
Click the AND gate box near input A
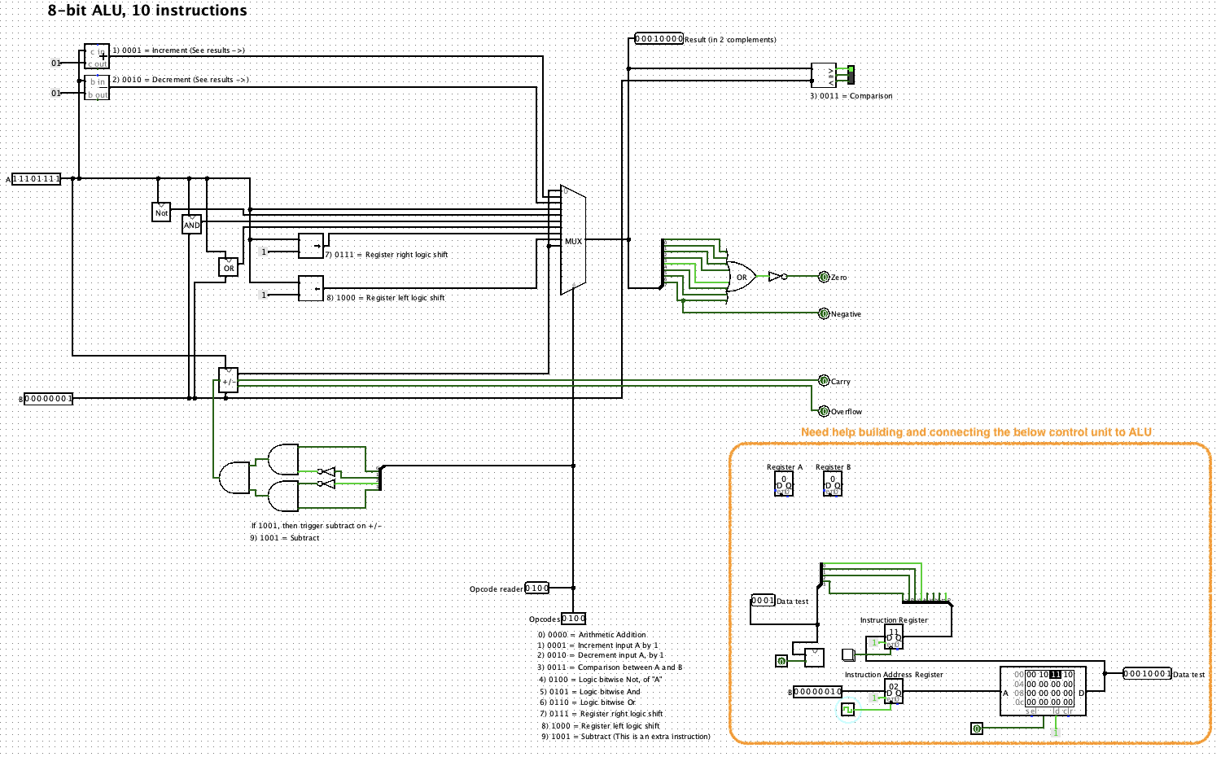[191, 224]
